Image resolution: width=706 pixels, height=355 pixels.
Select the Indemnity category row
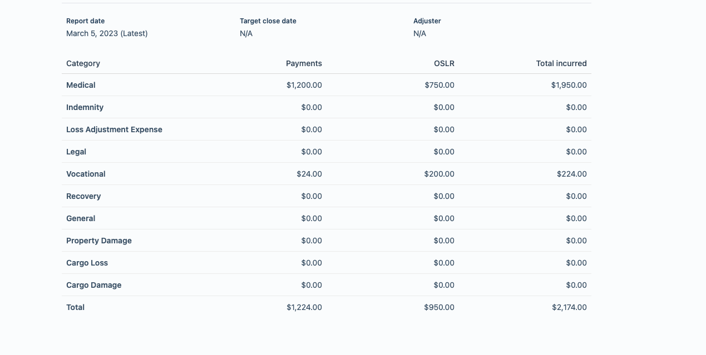pos(327,107)
